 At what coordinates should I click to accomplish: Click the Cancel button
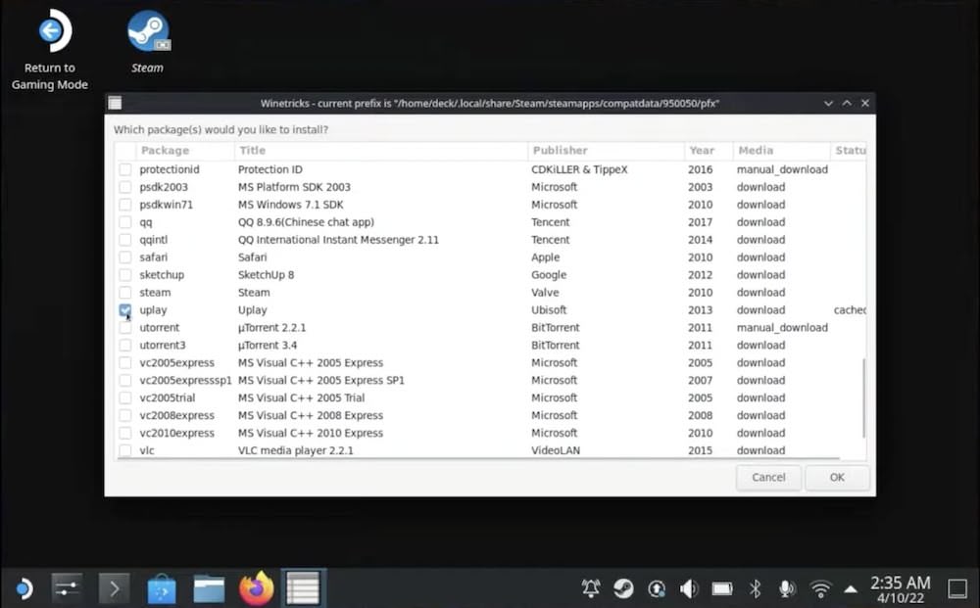[x=768, y=478]
